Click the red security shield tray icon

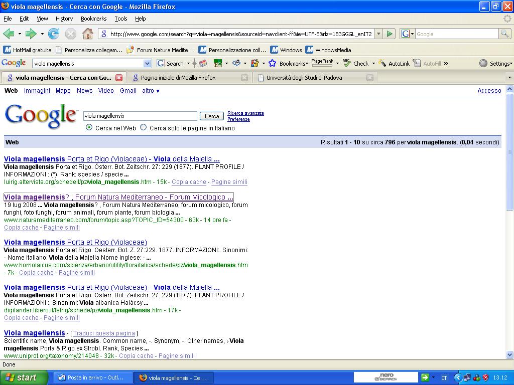[486, 377]
